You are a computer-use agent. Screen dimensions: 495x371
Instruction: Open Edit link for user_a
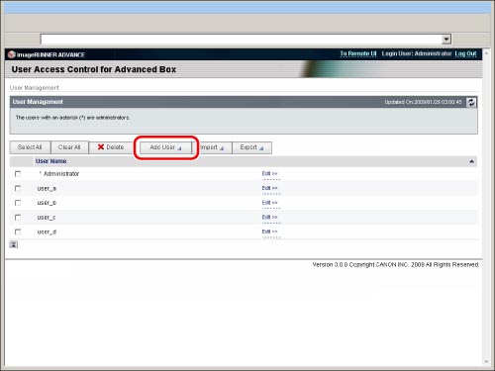coord(269,188)
